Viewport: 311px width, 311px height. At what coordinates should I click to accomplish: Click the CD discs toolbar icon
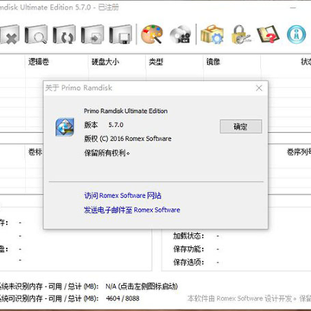coord(181,35)
